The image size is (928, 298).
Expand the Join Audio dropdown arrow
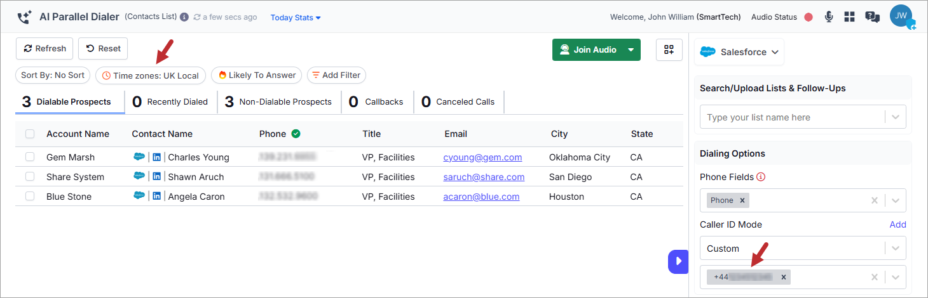pos(631,49)
